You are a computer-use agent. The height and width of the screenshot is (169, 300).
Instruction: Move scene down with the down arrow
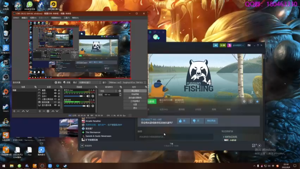[27, 111]
